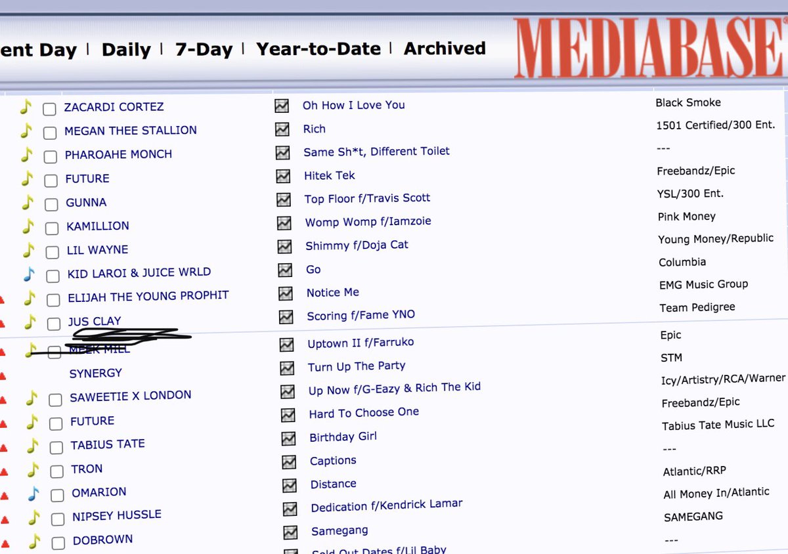Click the note icon next to Tron
The width and height of the screenshot is (788, 554).
pos(32,469)
